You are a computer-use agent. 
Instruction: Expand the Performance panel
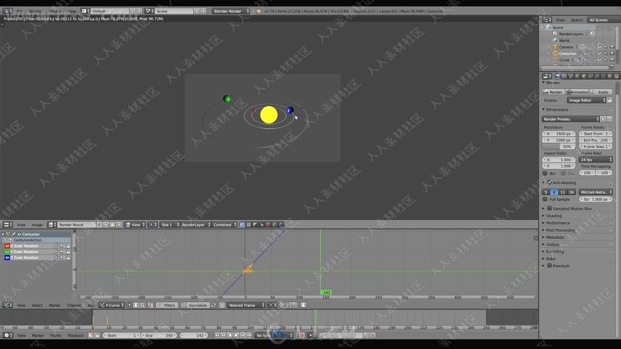pos(558,223)
